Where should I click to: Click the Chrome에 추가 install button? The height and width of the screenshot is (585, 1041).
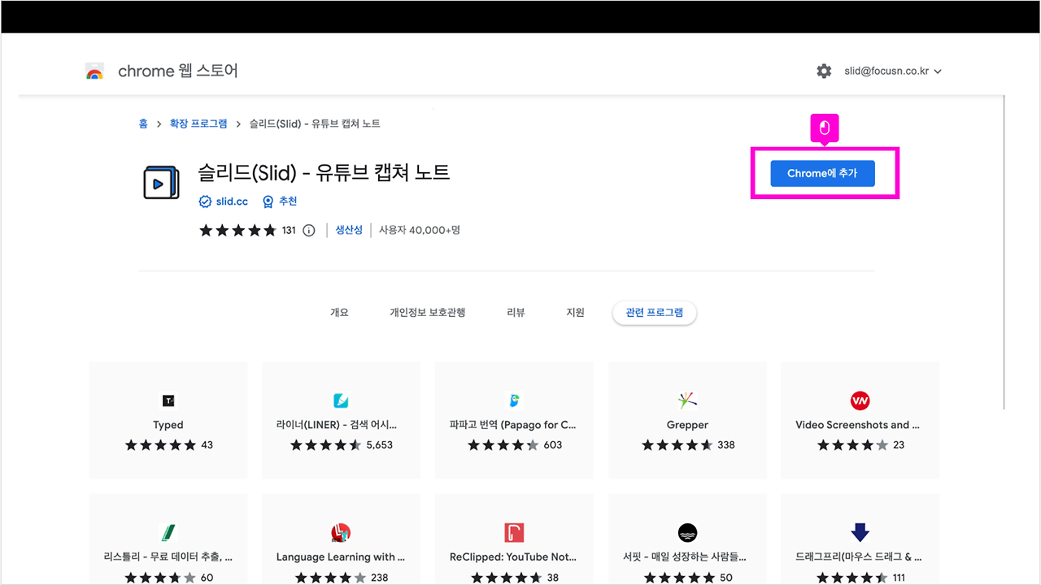[x=823, y=173]
